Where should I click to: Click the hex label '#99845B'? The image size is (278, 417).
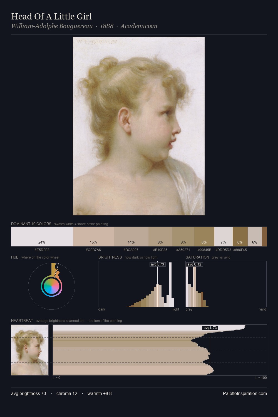point(204,250)
